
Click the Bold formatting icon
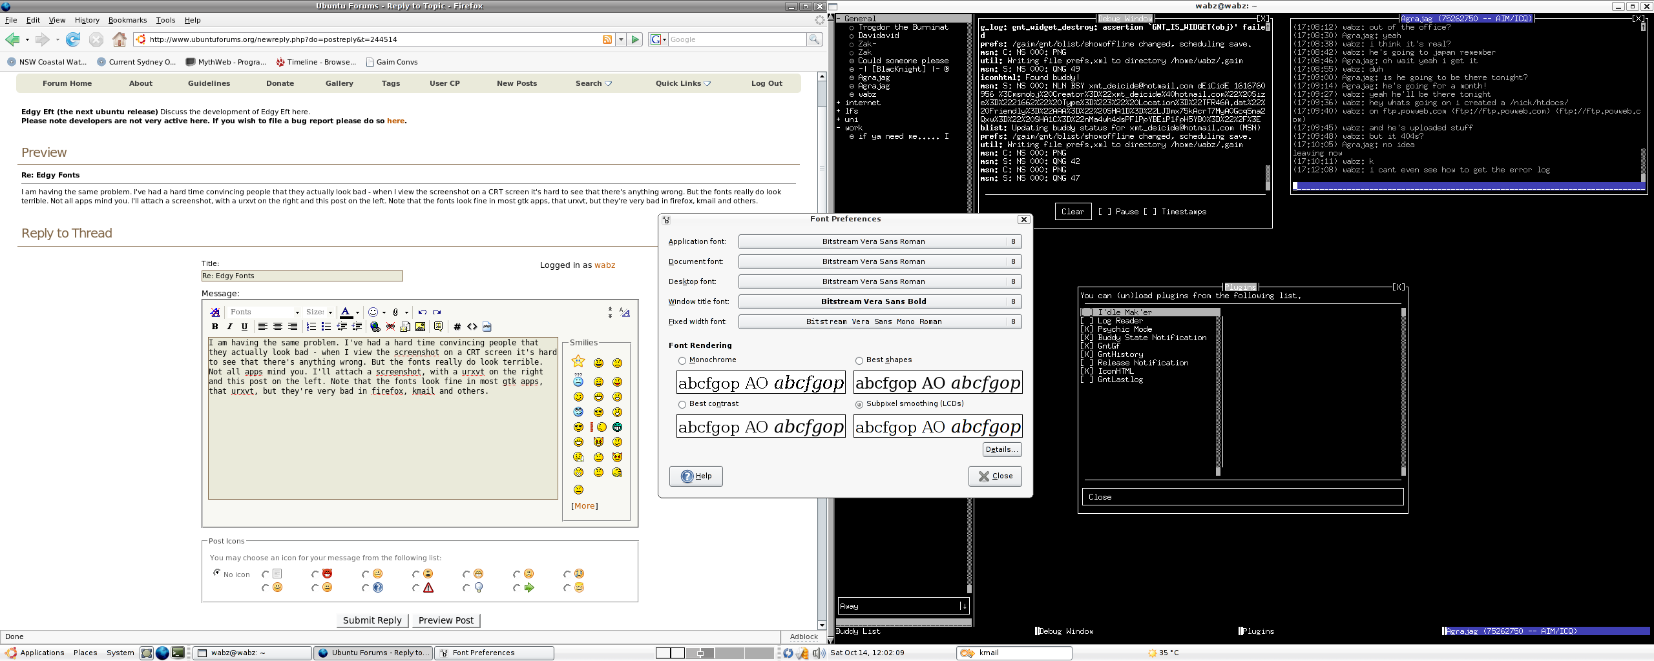(x=215, y=327)
